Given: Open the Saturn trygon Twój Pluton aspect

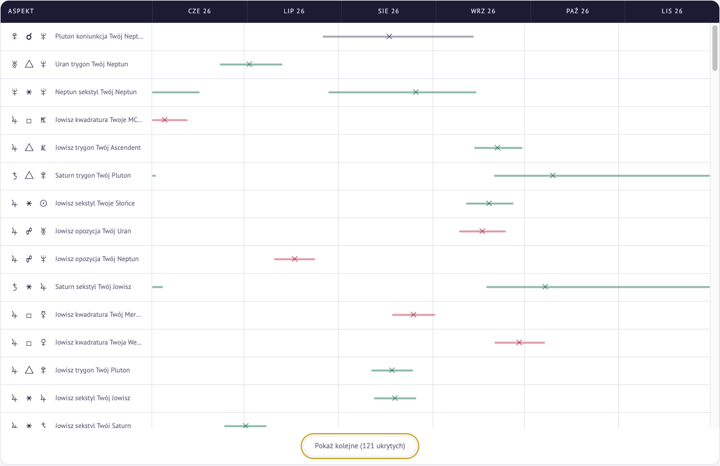Looking at the screenshot, I should (x=93, y=176).
